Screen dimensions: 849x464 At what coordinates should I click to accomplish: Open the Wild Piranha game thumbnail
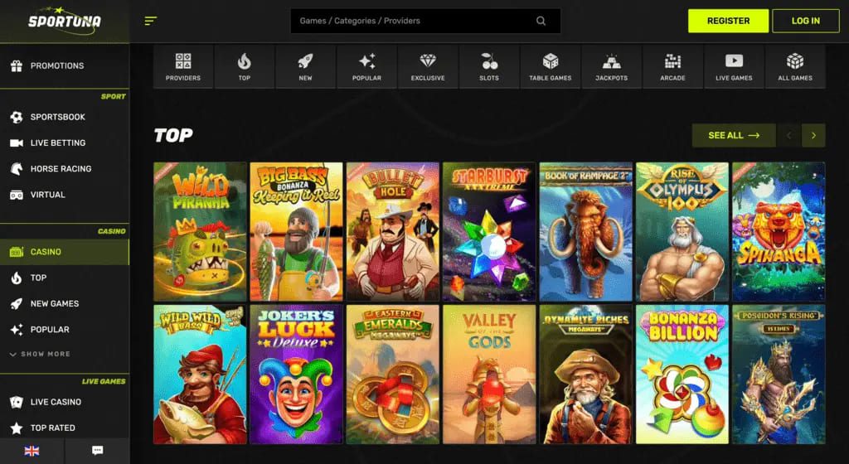pyautogui.click(x=200, y=231)
